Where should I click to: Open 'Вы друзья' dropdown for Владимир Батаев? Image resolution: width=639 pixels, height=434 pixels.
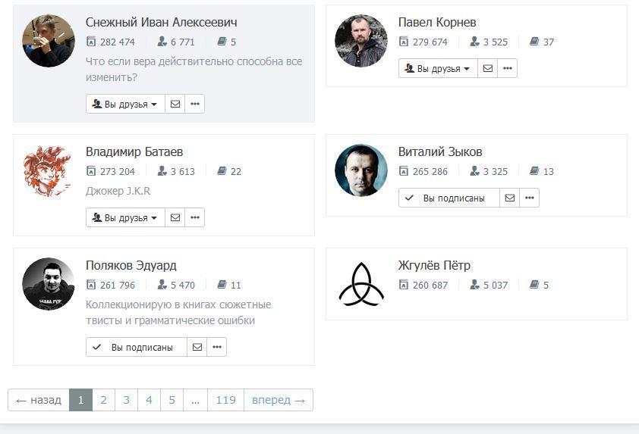(x=125, y=217)
